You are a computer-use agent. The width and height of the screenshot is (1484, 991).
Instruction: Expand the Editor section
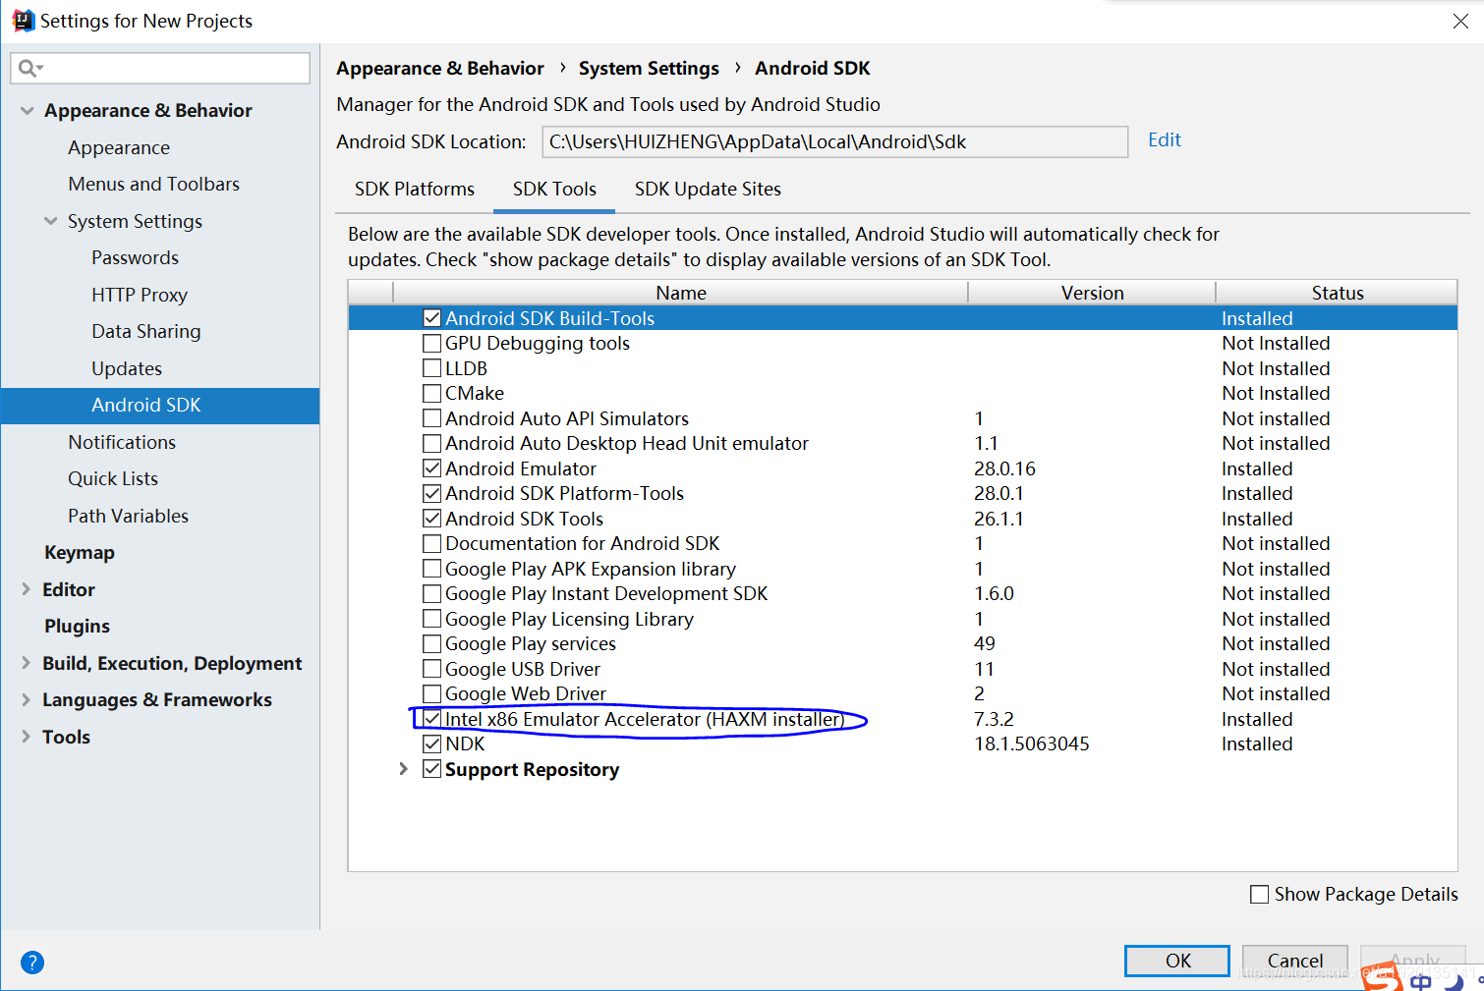tap(27, 589)
